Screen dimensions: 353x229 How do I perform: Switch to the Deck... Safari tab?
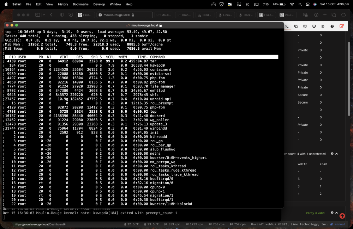[246, 15]
